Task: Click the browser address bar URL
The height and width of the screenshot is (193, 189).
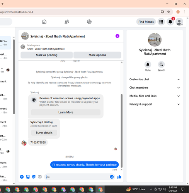Action: point(17,12)
